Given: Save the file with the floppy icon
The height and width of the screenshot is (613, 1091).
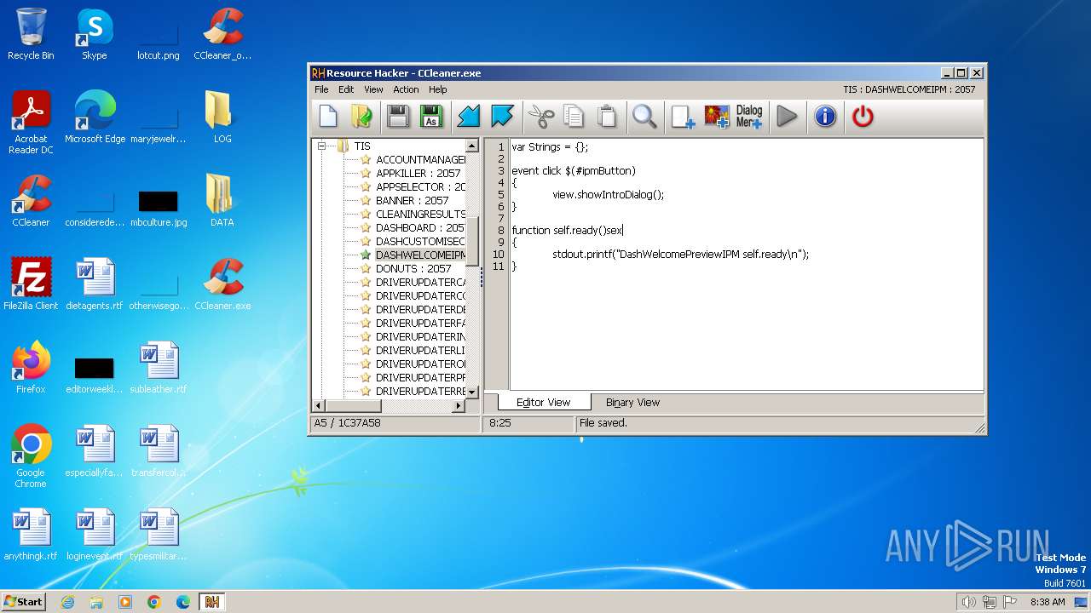Looking at the screenshot, I should point(398,117).
